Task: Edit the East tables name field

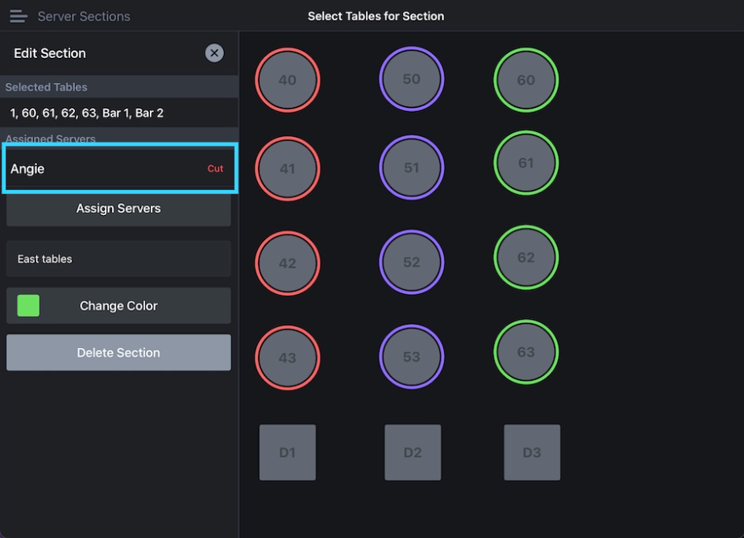Action: (x=118, y=259)
